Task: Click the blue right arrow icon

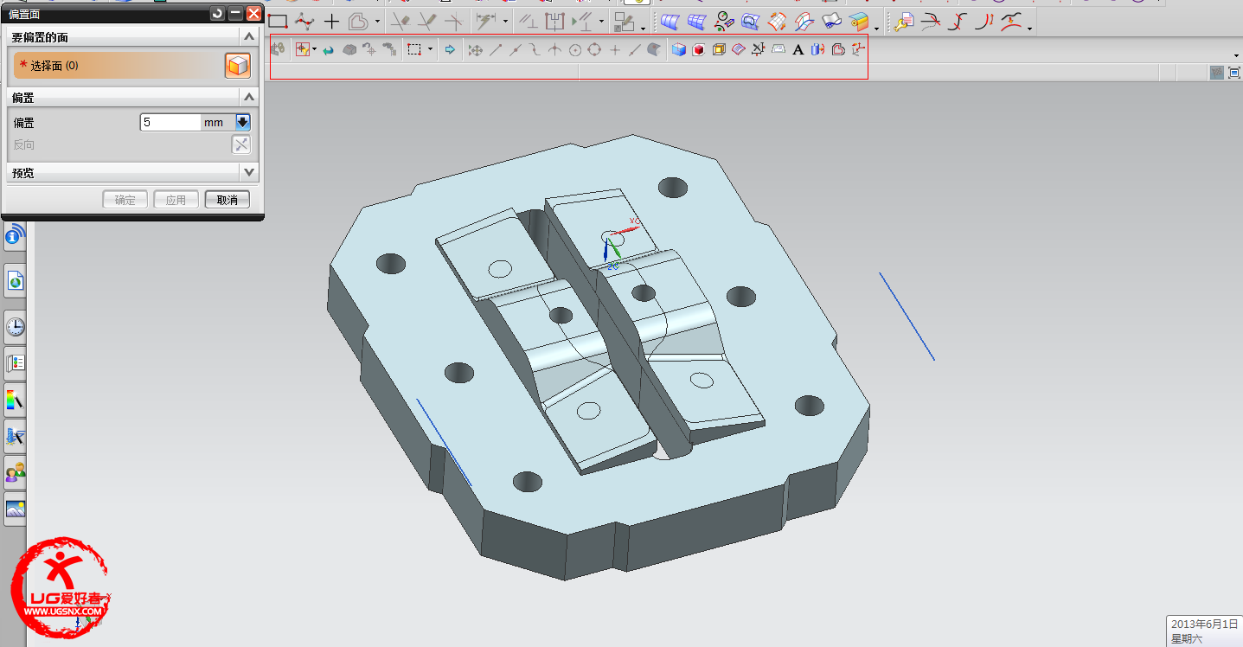Action: 450,50
